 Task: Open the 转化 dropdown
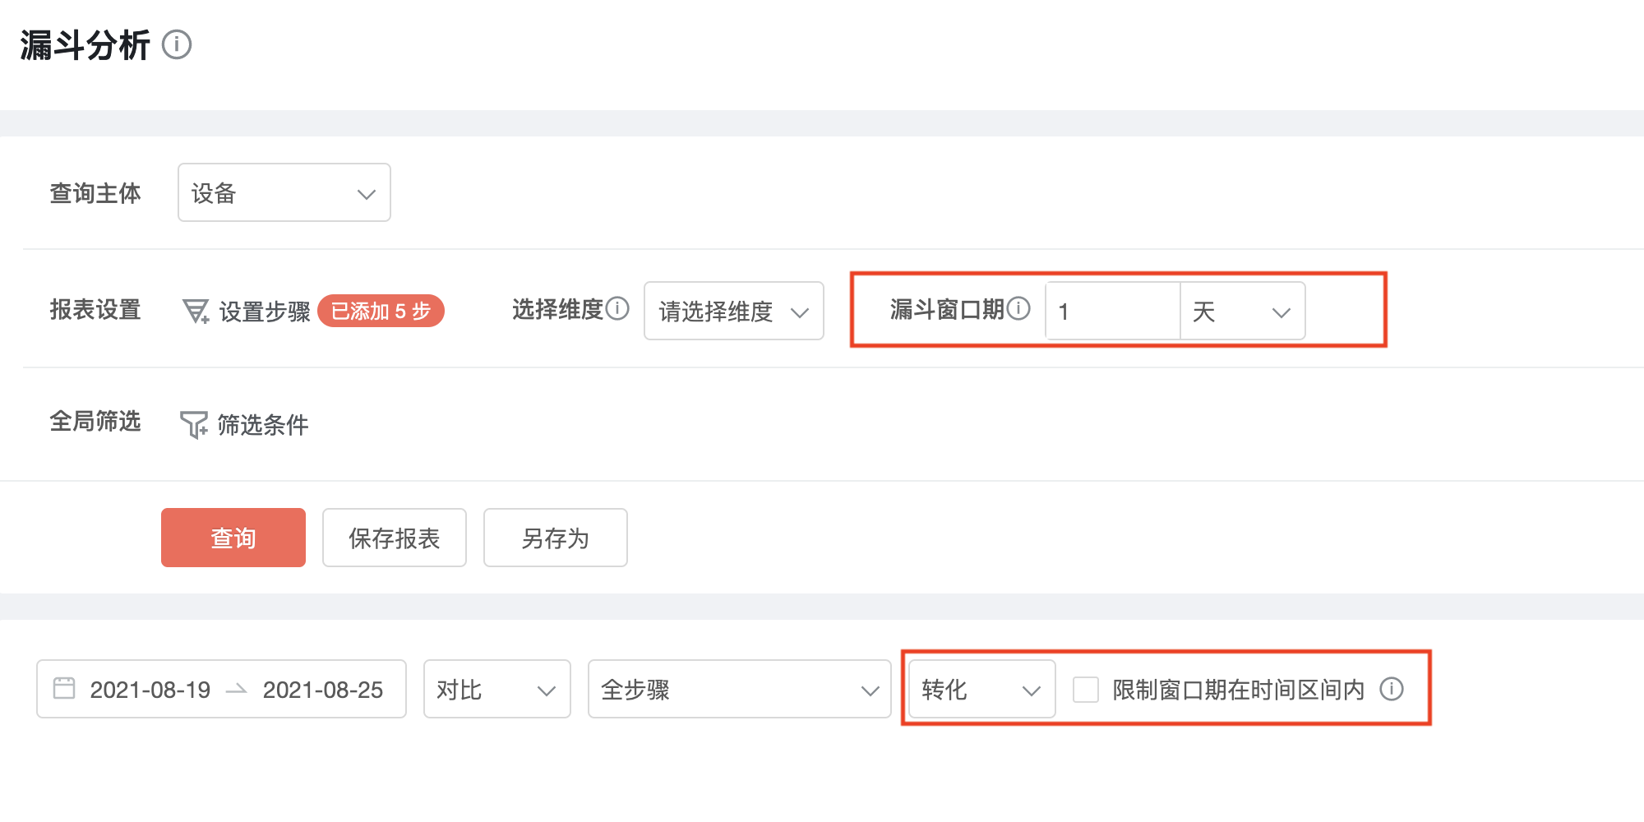982,689
